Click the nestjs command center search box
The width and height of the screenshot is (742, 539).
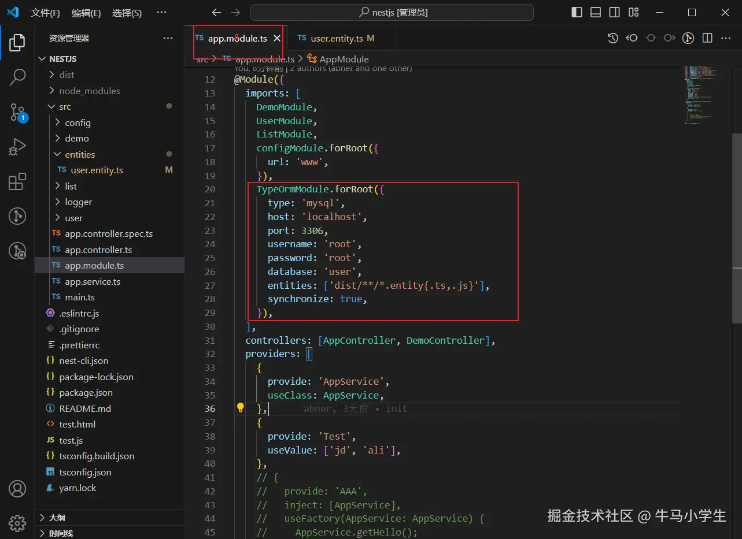pyautogui.click(x=392, y=12)
